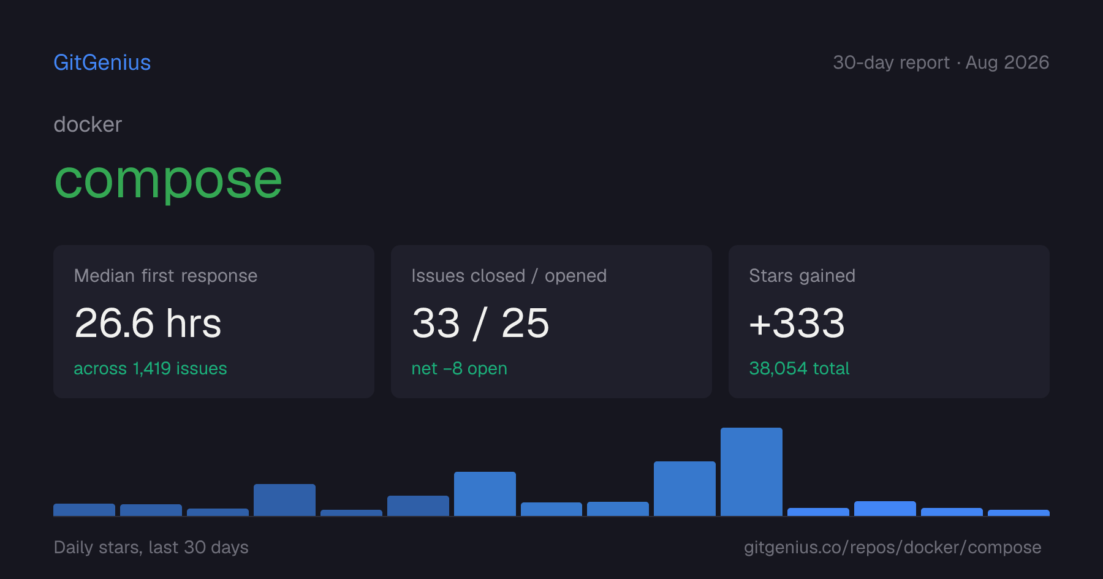
Task: Select the "+333" stars value
Action: point(797,323)
